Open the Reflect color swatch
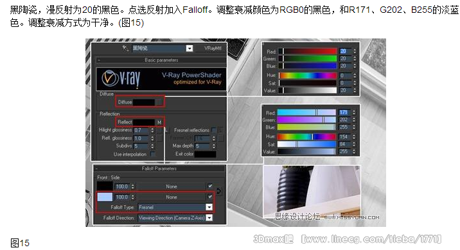The height and width of the screenshot is (250, 460). pos(144,122)
